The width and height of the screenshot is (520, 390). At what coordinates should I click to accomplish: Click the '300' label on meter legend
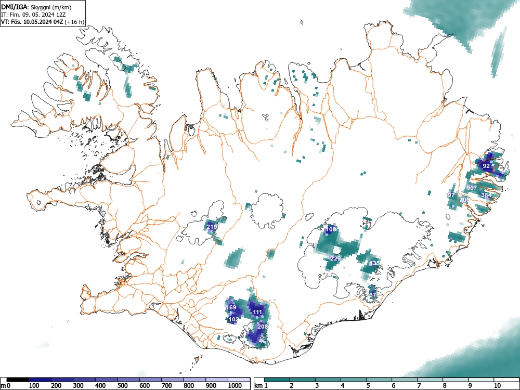point(79,386)
